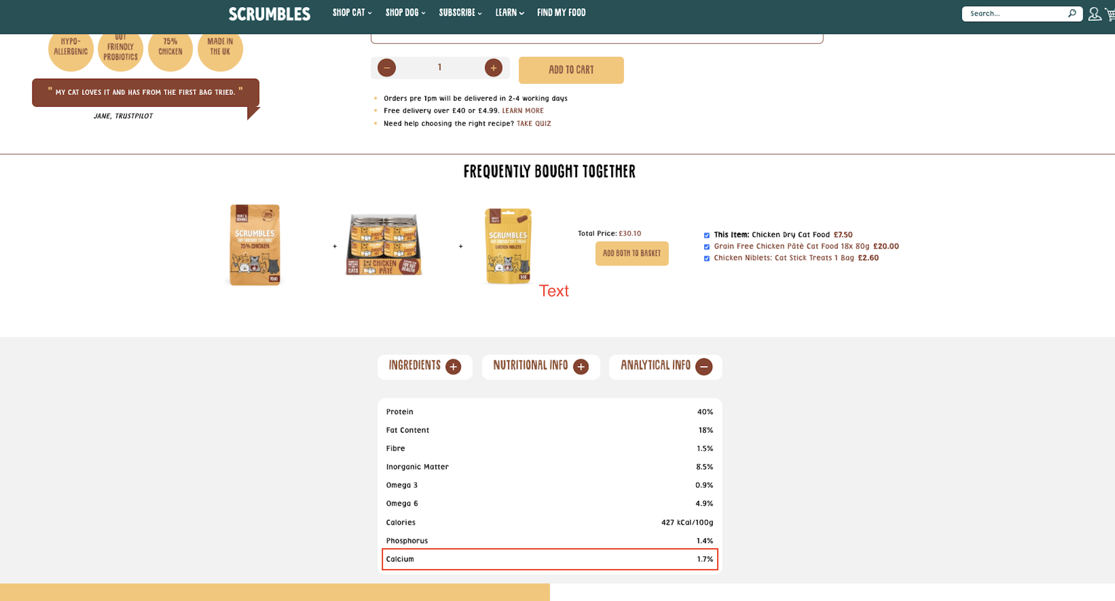Viewport: 1115px width, 601px height.
Task: Click the Hypo-Allergenic badge
Action: (x=70, y=49)
